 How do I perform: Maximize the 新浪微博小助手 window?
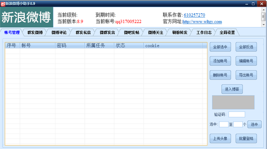coord(253,4)
